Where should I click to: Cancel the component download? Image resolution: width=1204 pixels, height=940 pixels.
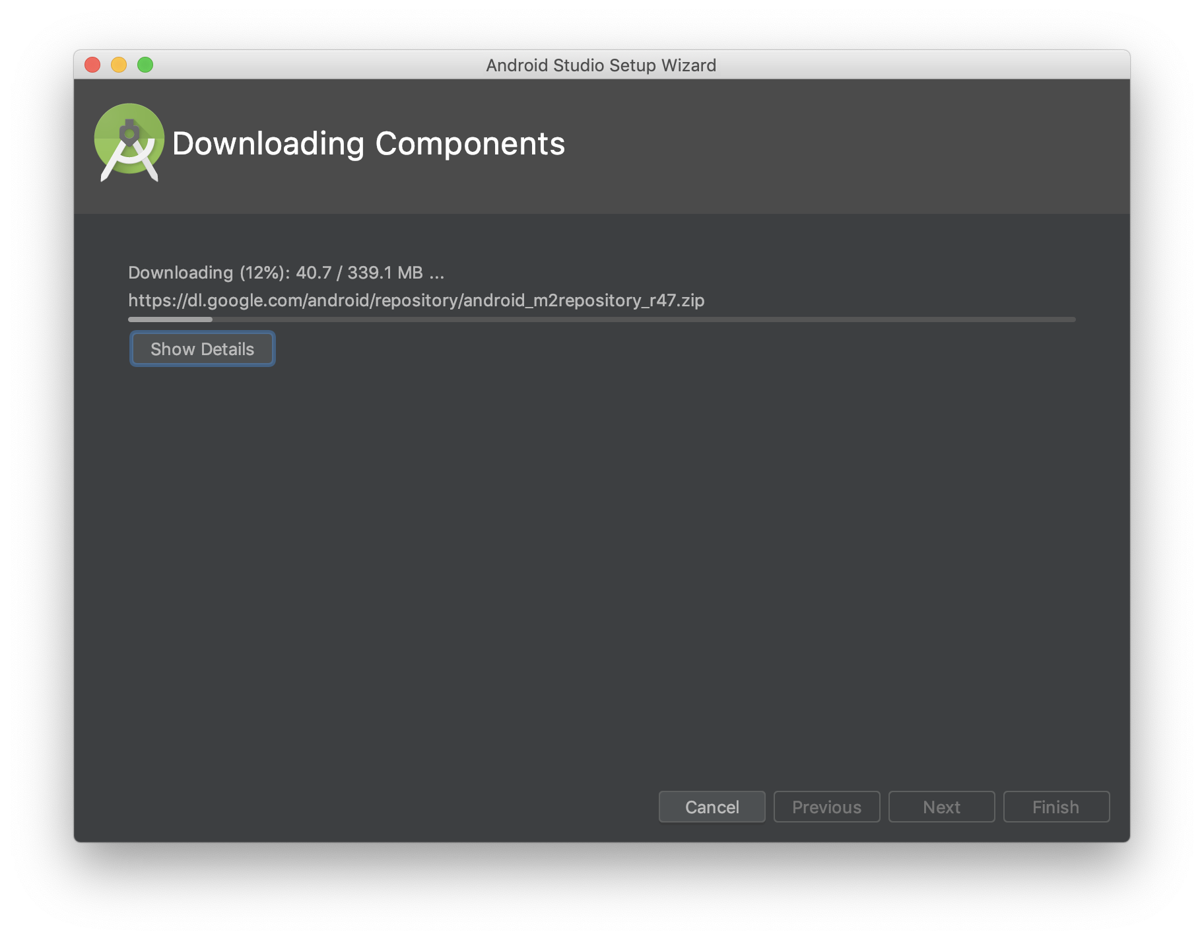(712, 807)
